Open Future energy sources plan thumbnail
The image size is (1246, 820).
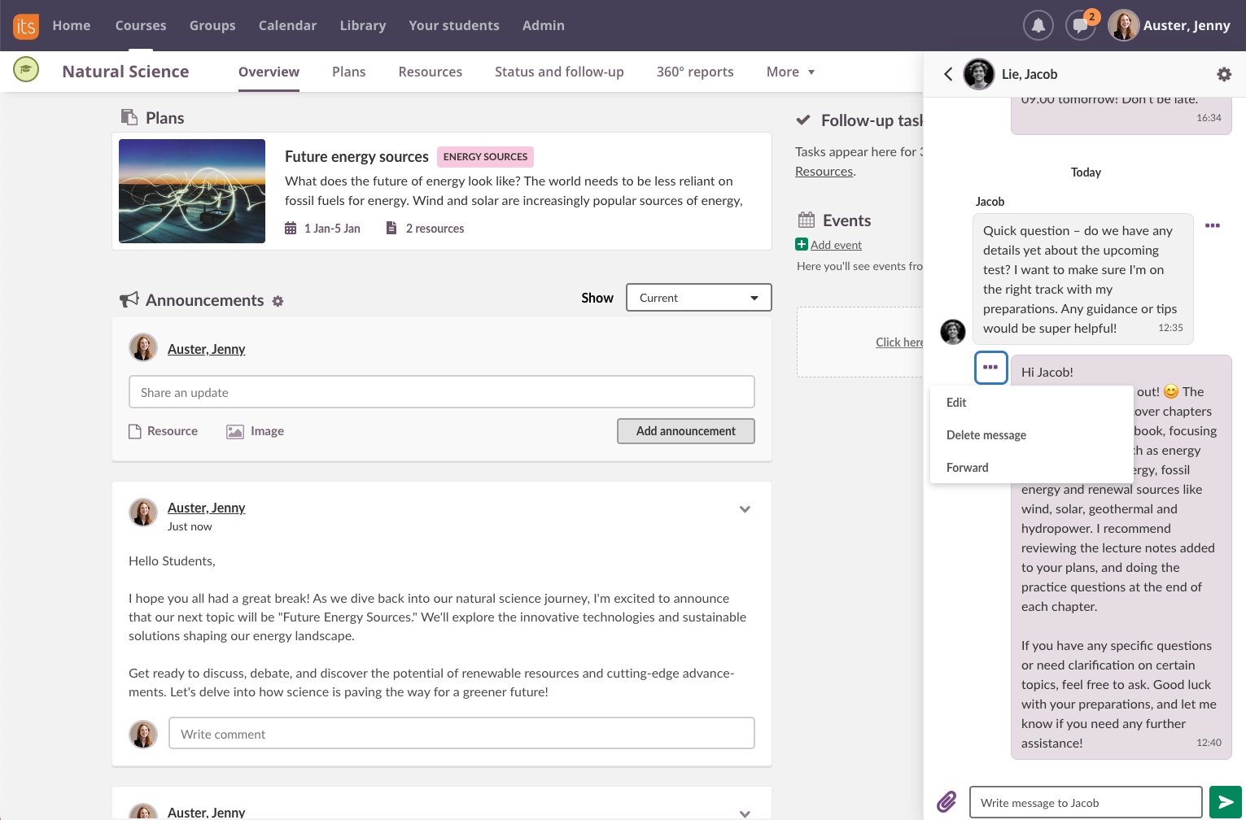point(192,191)
